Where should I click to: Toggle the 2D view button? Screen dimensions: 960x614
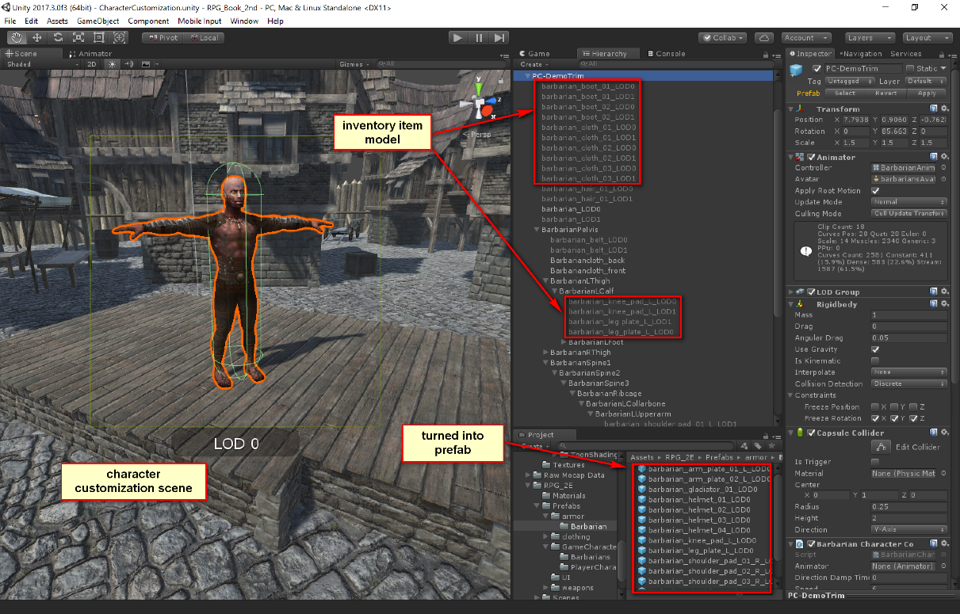[91, 64]
